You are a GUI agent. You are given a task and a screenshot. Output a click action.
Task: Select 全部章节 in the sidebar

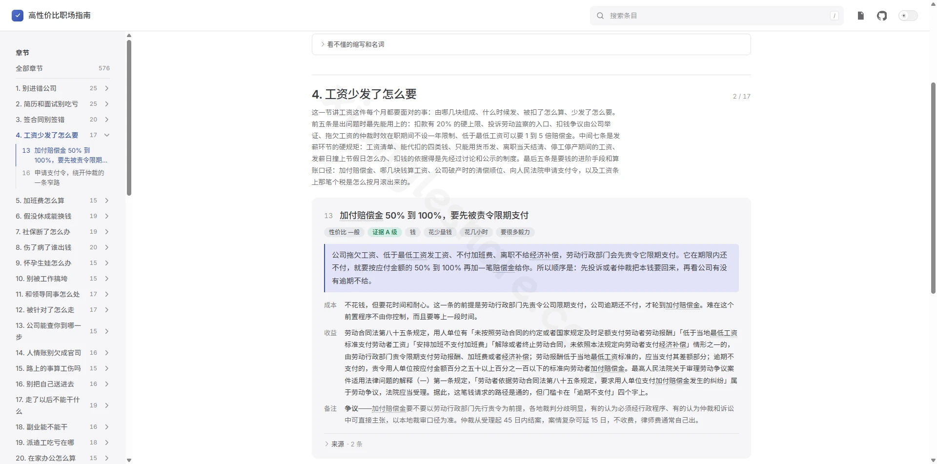tap(62, 68)
